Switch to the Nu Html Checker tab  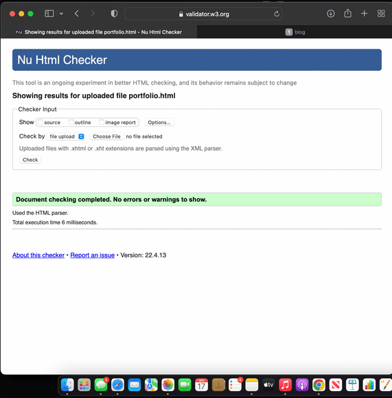point(99,32)
